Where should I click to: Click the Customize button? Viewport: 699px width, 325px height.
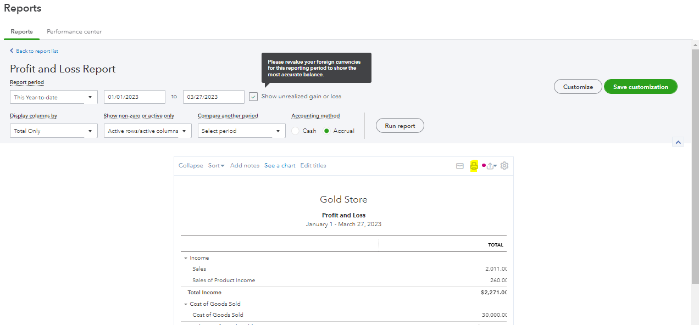pos(578,87)
